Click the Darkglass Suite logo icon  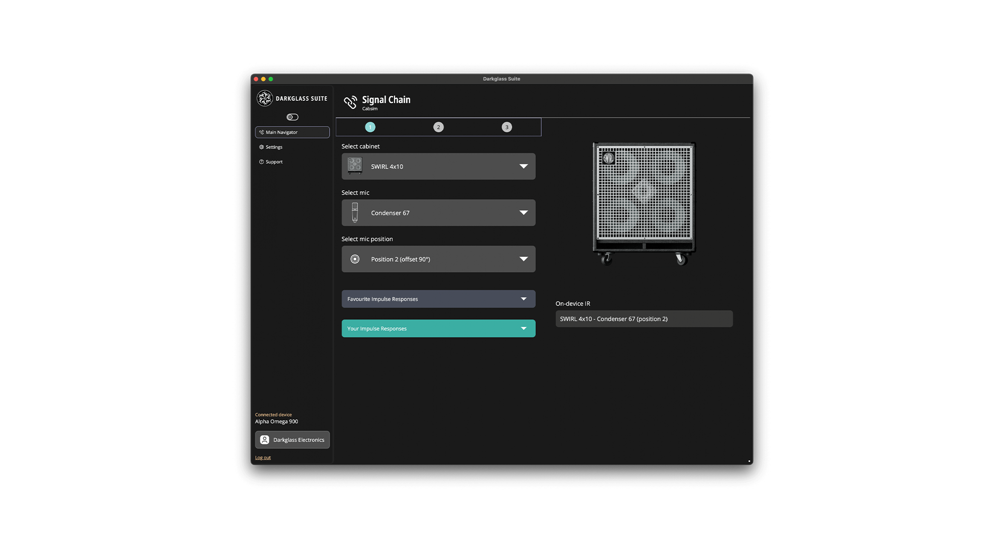pyautogui.click(x=265, y=98)
